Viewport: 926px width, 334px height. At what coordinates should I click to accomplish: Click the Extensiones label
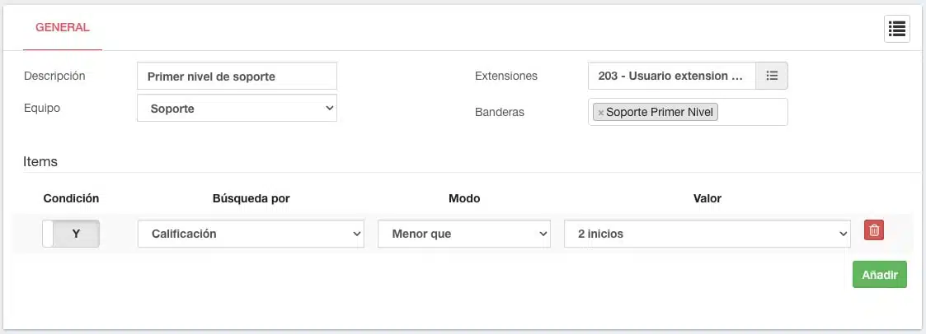[506, 76]
